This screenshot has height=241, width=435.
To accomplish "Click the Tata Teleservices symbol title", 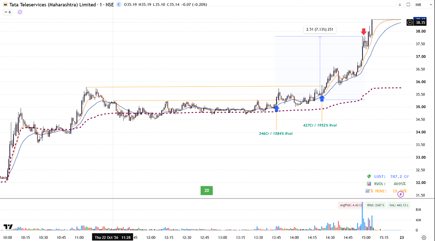I will pyautogui.click(x=53, y=5).
